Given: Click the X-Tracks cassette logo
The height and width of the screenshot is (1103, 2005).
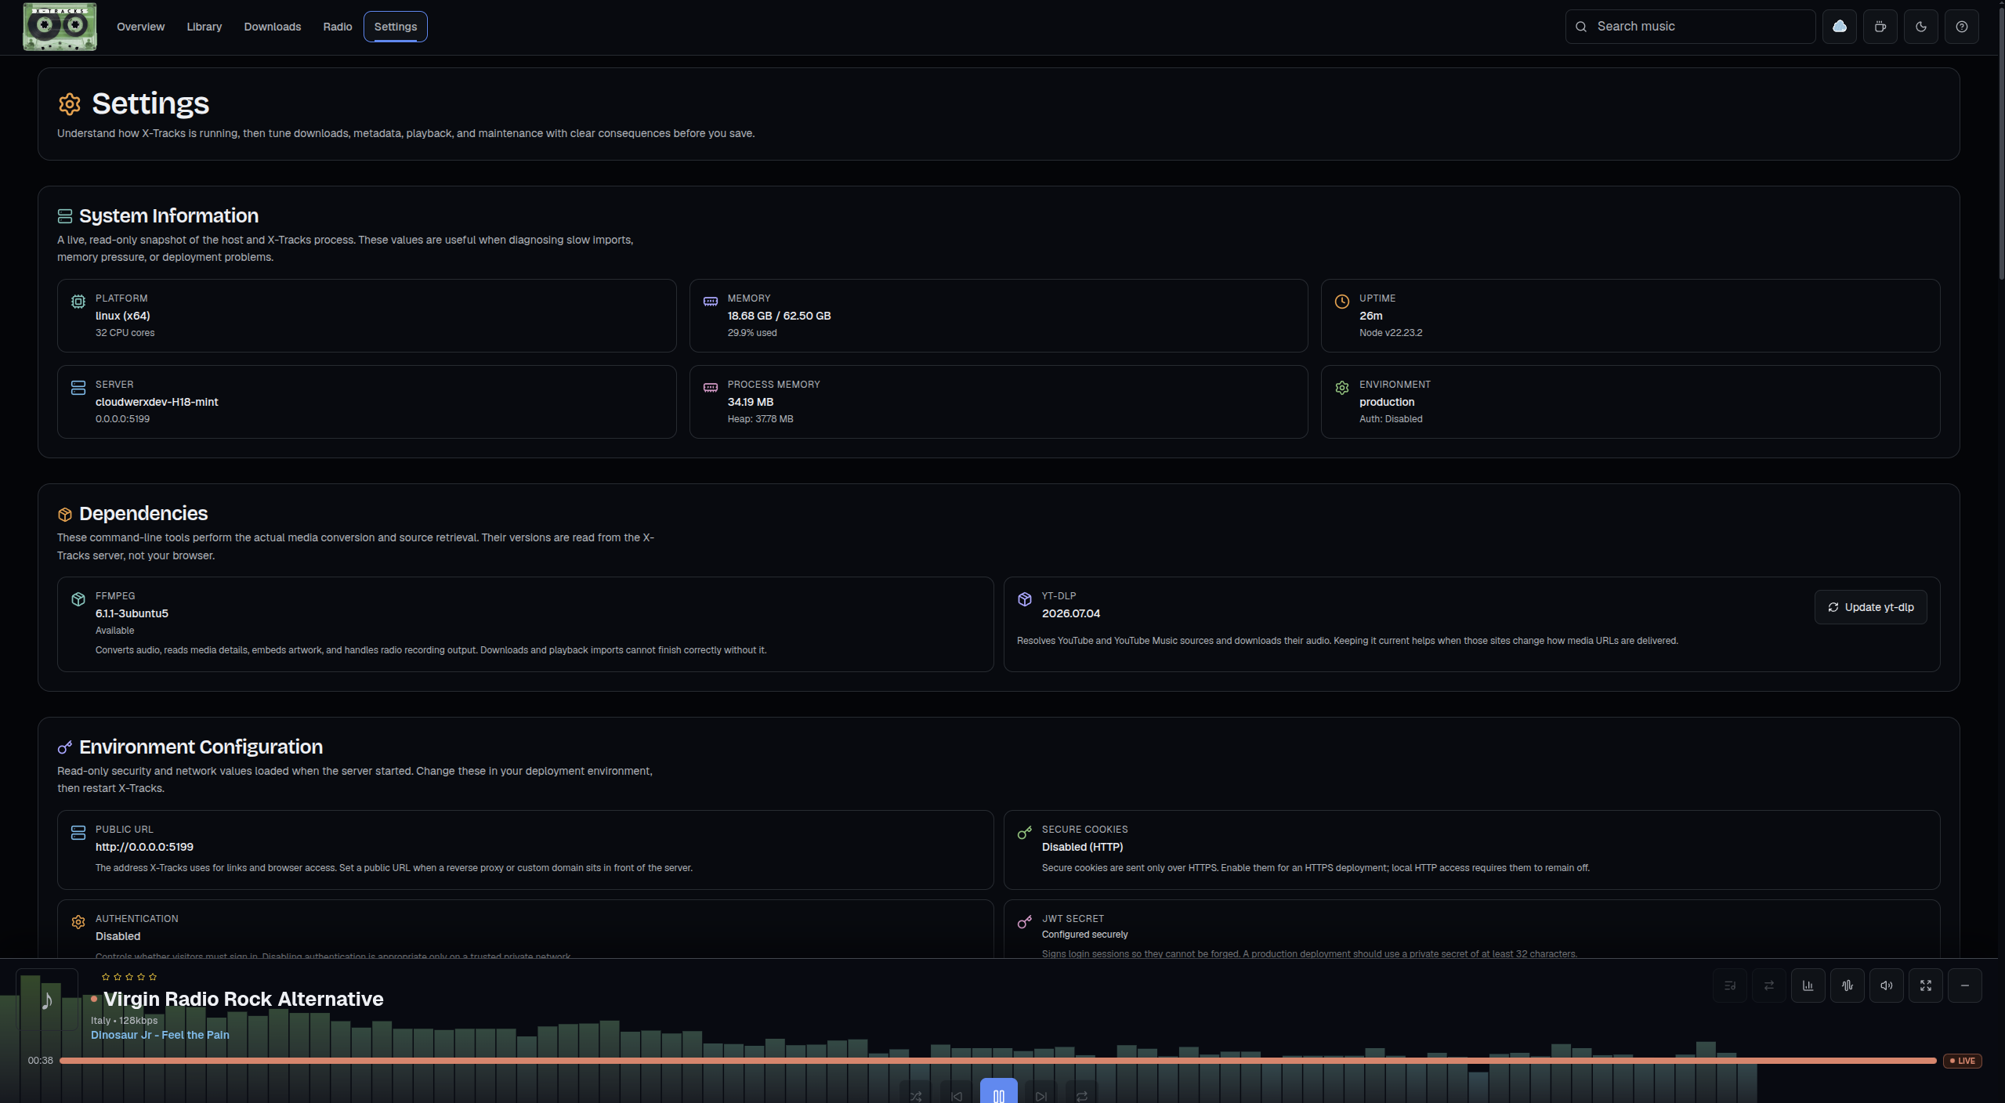Looking at the screenshot, I should click(60, 27).
